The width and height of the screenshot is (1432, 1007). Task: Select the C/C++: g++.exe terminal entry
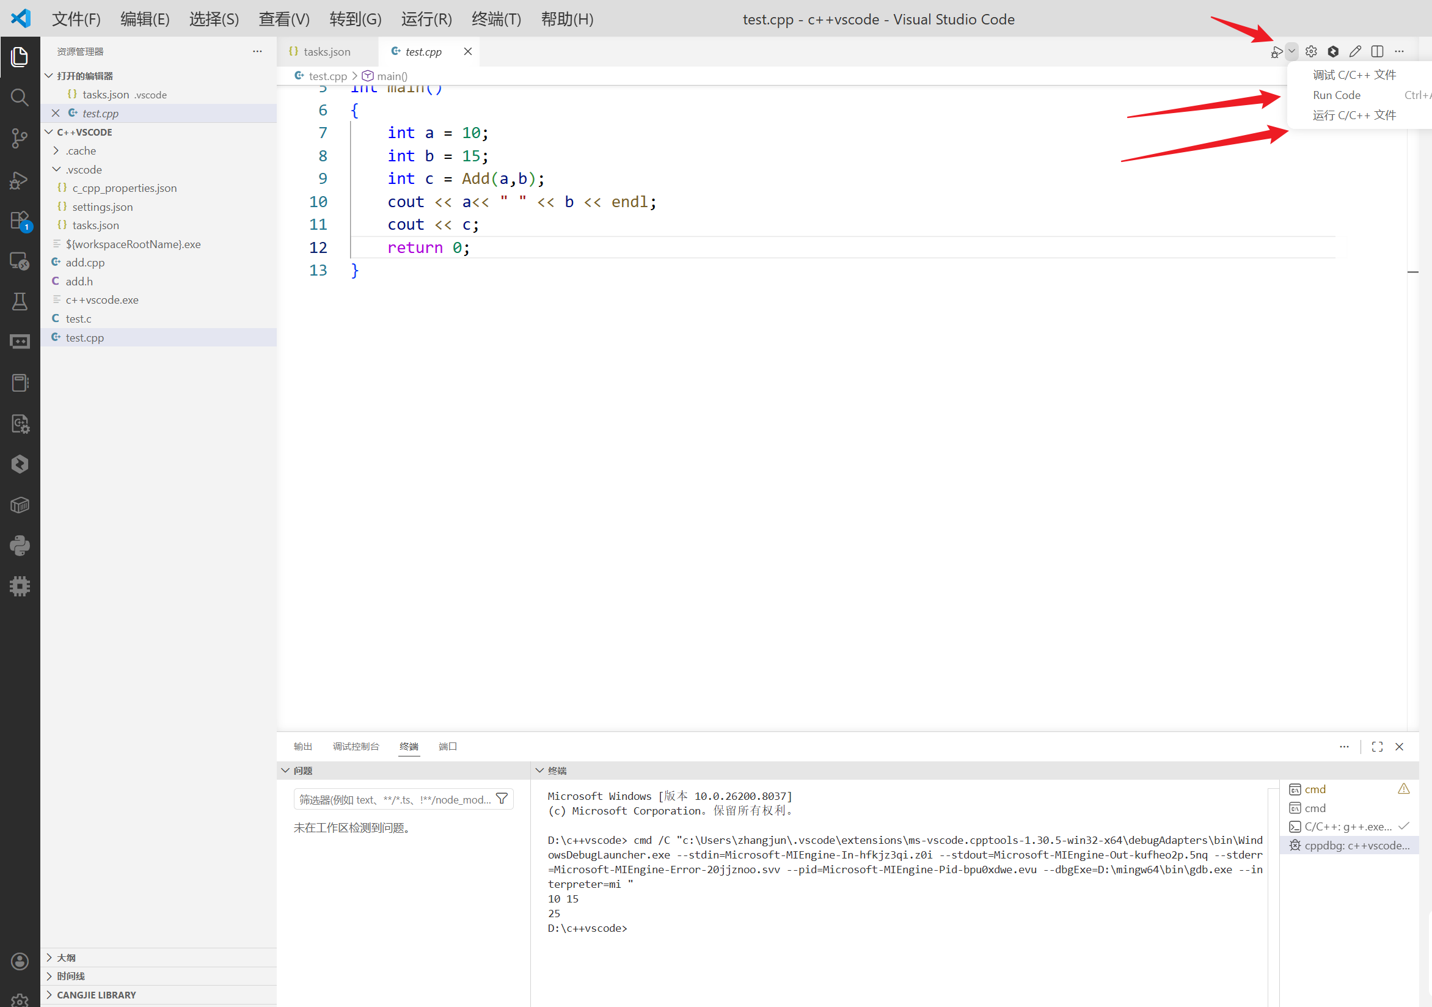click(x=1349, y=827)
